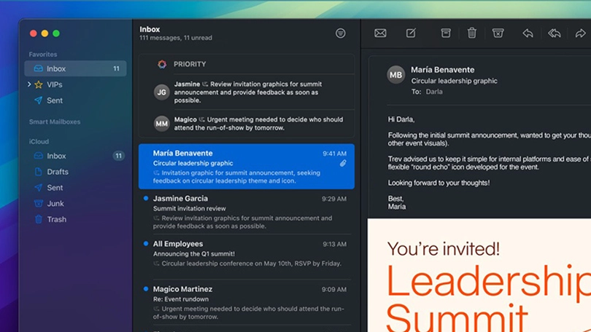Open Jasmine Garcia's summit invitation email
Screen dimensions: 591x332
tap(248, 211)
